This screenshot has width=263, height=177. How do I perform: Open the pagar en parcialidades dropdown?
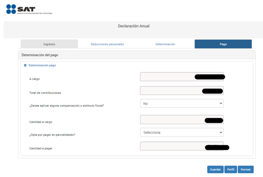[182, 132]
